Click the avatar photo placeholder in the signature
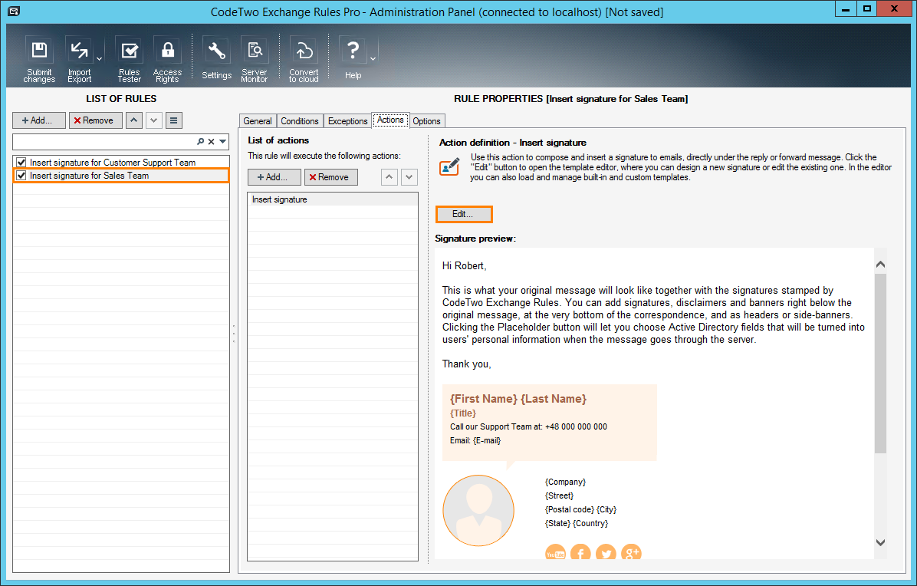917x586 pixels. (478, 511)
